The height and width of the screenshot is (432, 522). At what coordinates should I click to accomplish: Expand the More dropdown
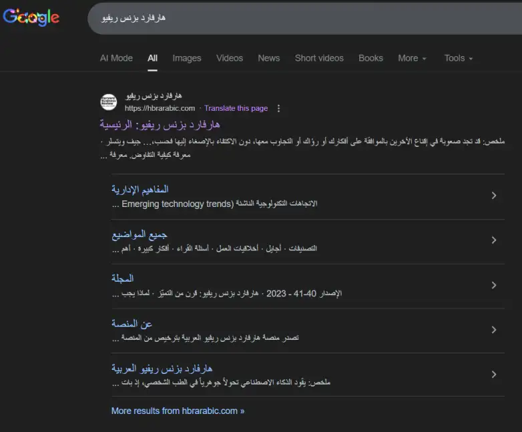pos(412,58)
